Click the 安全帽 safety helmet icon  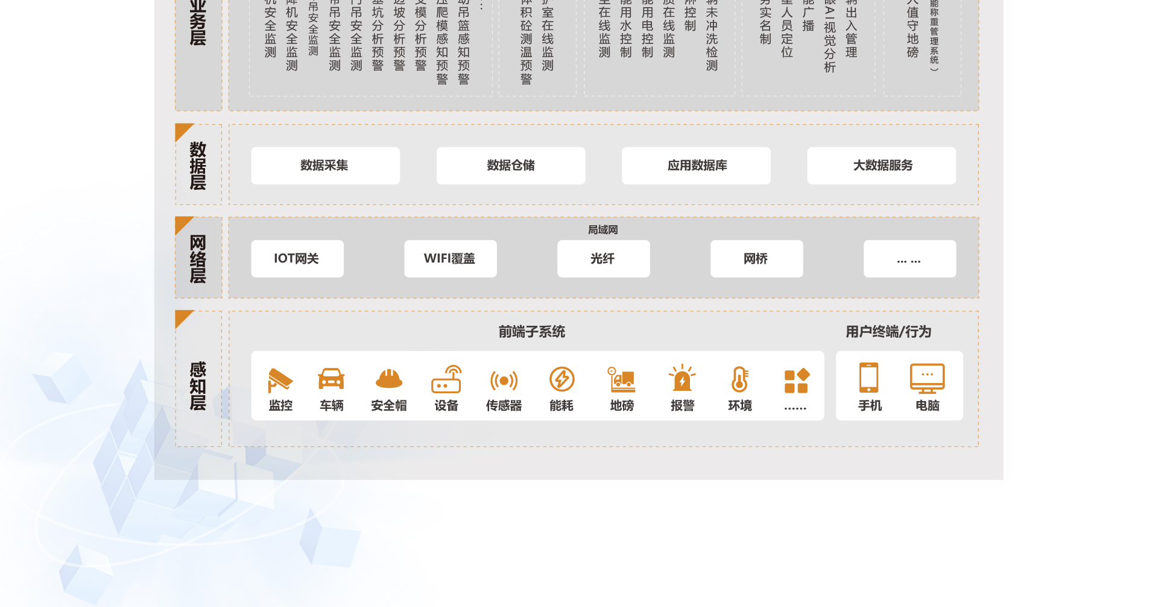coord(389,380)
